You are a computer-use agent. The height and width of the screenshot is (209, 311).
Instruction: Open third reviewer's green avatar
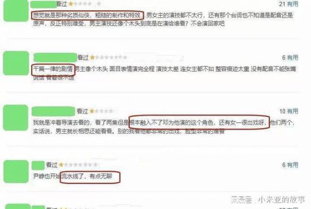point(16,118)
